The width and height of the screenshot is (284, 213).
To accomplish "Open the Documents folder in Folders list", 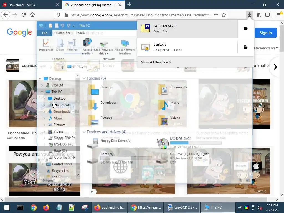I will click(x=172, y=89).
